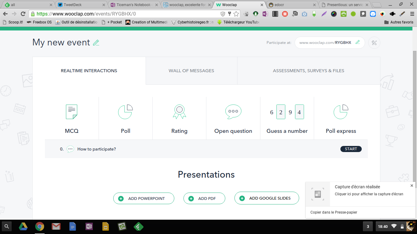The image size is (417, 234).
Task: Open the Scoop.it! bookmark
Action: (13, 22)
